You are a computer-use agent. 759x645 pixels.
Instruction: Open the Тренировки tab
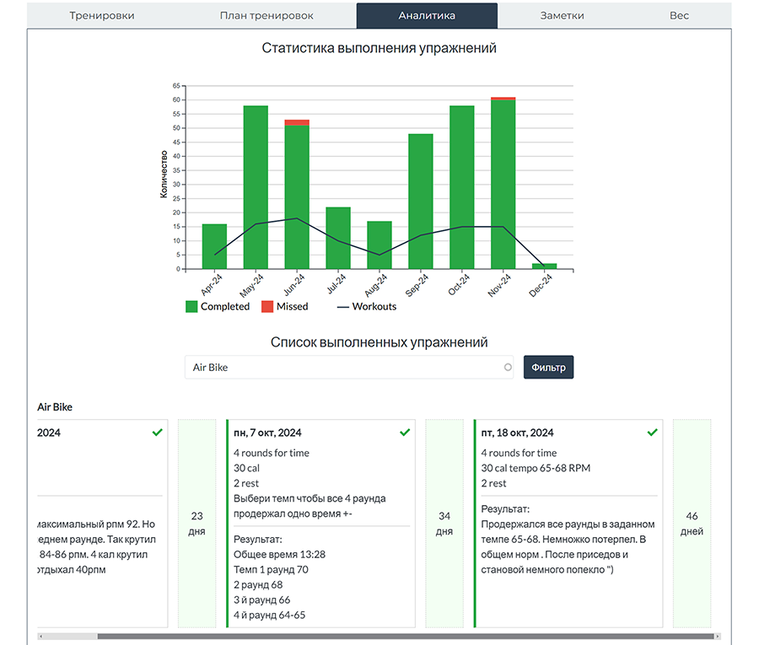(101, 15)
